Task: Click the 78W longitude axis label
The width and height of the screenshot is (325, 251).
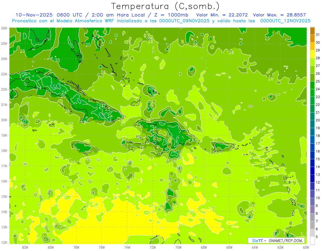Action: pos(76,247)
